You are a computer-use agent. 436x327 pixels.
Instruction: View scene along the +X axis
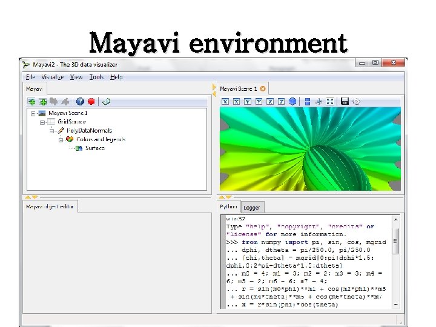coord(236,102)
